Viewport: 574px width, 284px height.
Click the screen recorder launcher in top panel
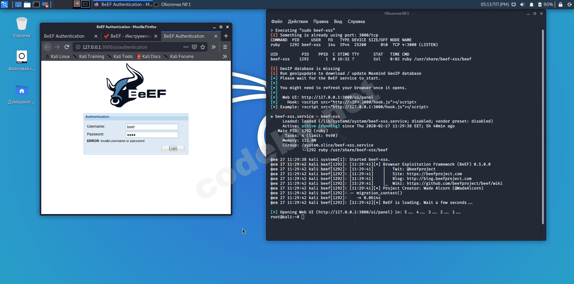(x=45, y=5)
